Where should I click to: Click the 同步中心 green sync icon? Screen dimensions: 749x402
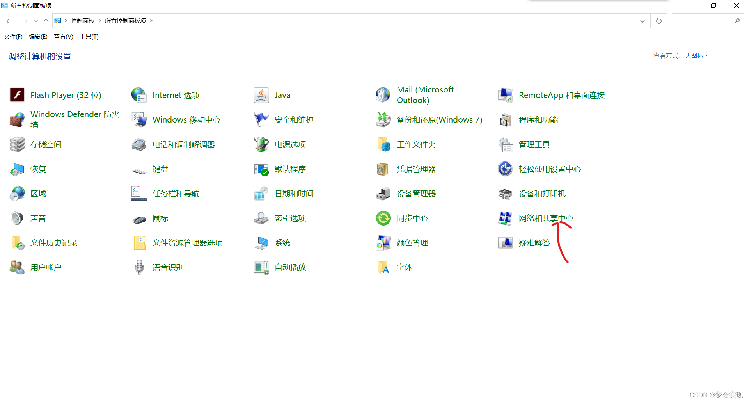pos(383,218)
